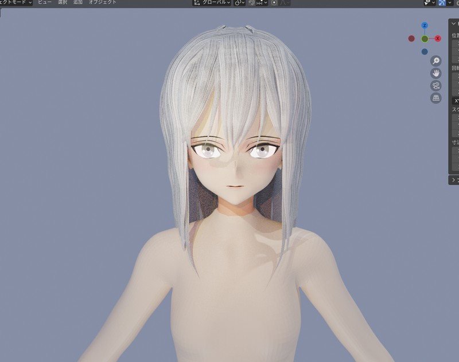Open the オブジェクト menu
Image resolution: width=459 pixels, height=362 pixels.
point(102,2)
